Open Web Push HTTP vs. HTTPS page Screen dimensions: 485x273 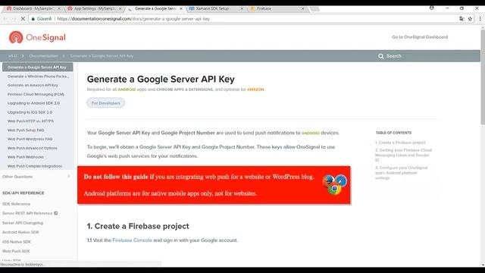click(30, 121)
